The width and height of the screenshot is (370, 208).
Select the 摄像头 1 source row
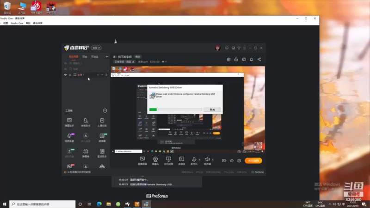pos(86,63)
